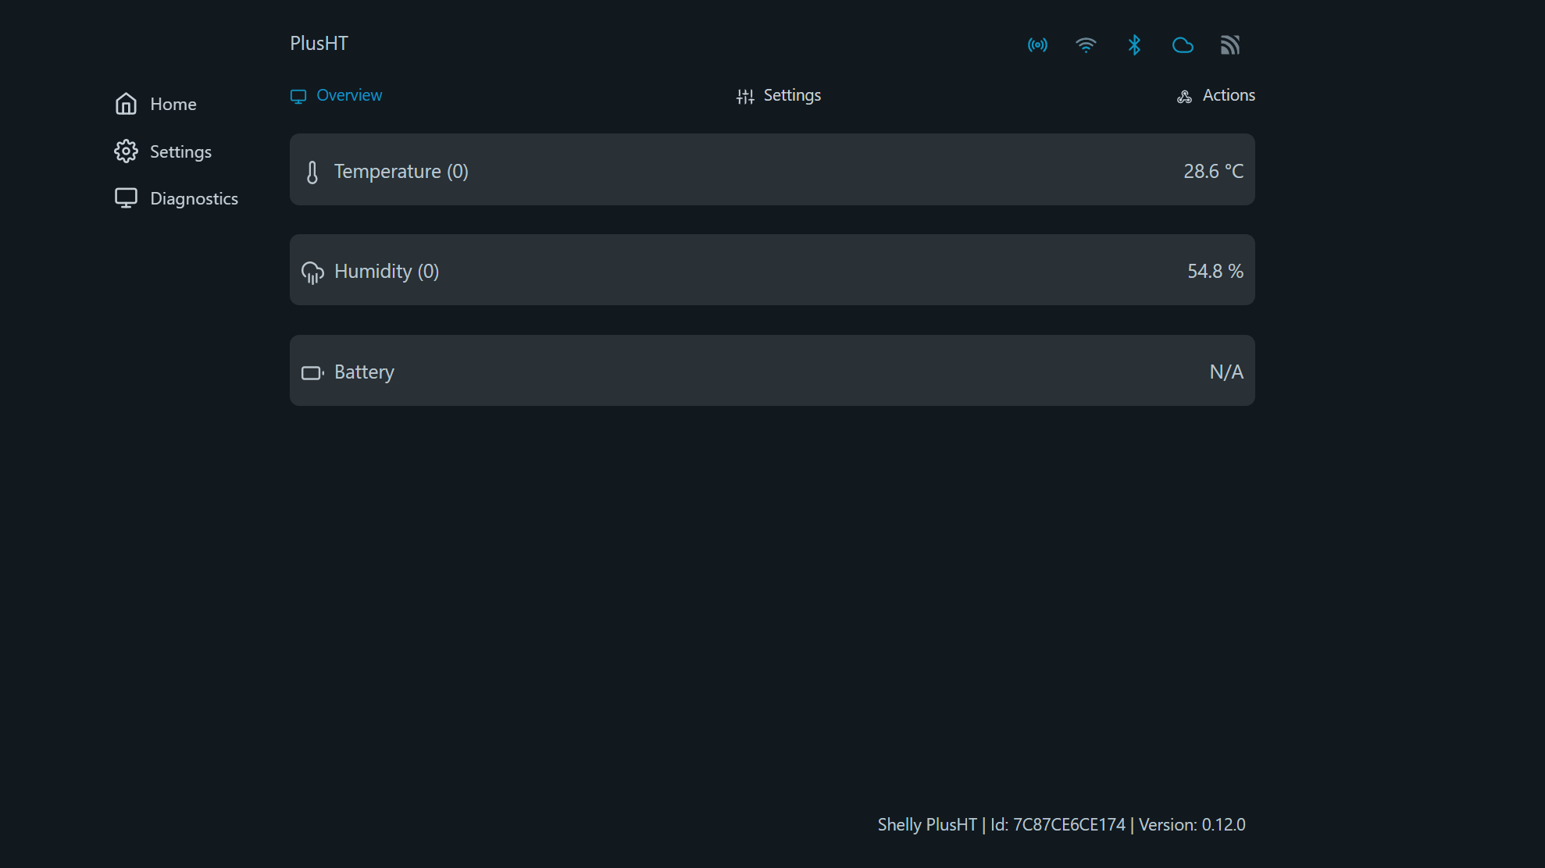1545x868 pixels.
Task: Click the Bluetooth status icon
Action: point(1134,44)
